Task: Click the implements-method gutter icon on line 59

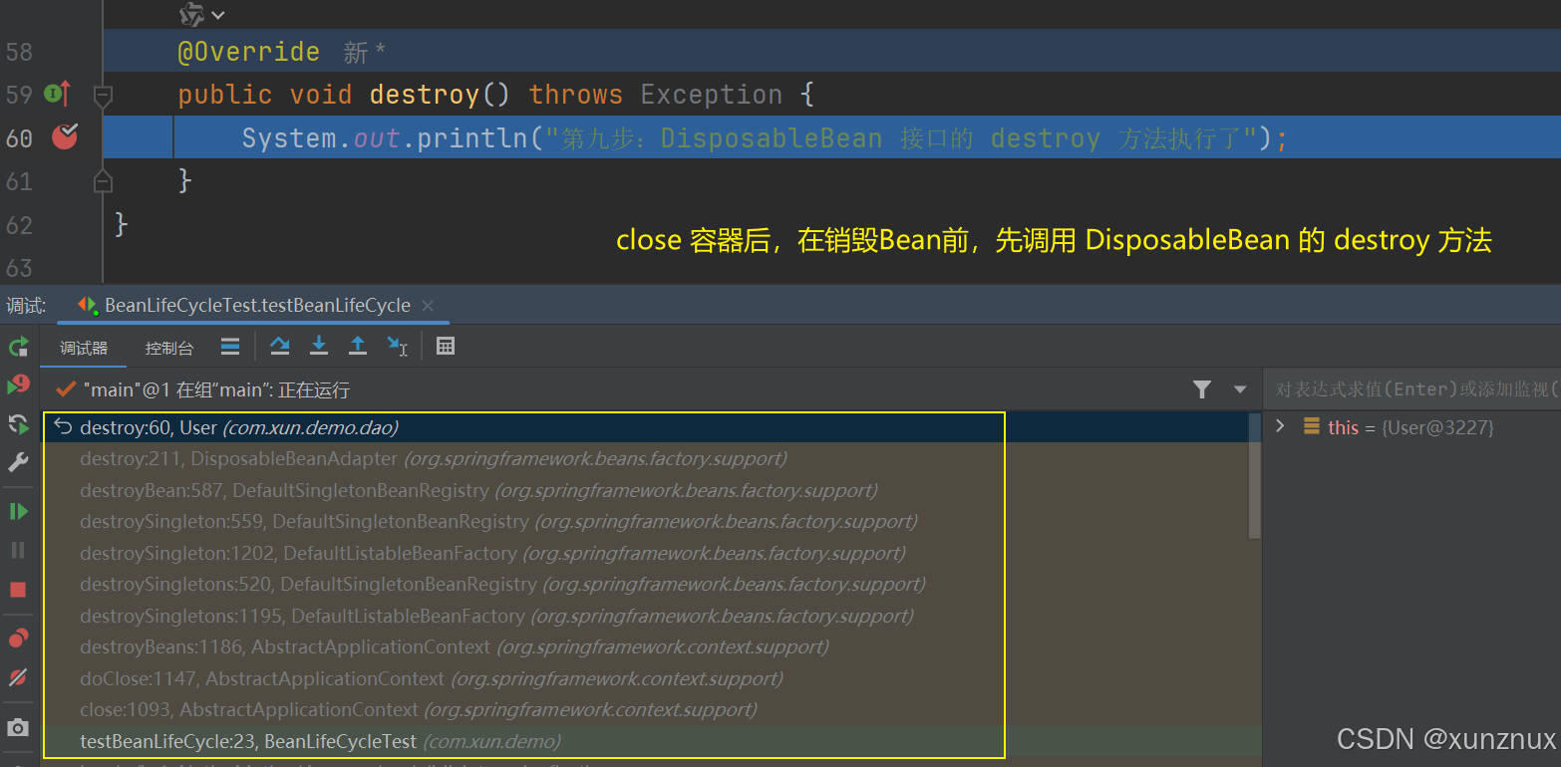Action: [x=58, y=94]
